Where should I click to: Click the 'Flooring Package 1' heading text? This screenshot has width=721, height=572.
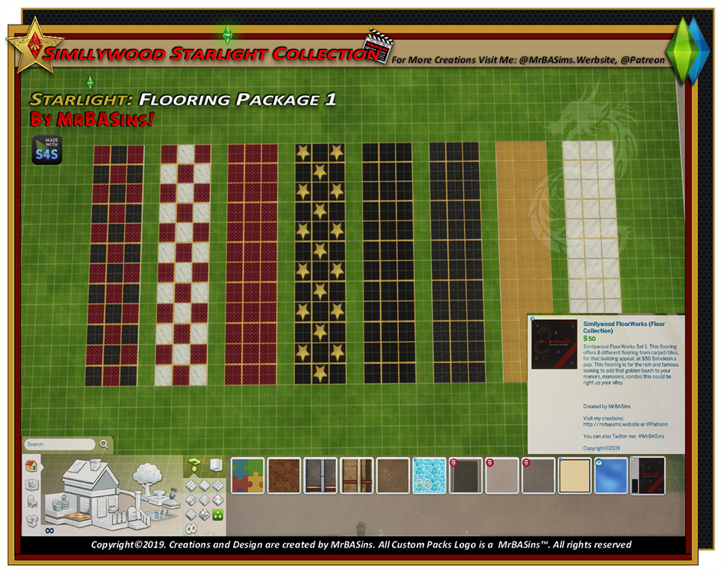pos(237,100)
